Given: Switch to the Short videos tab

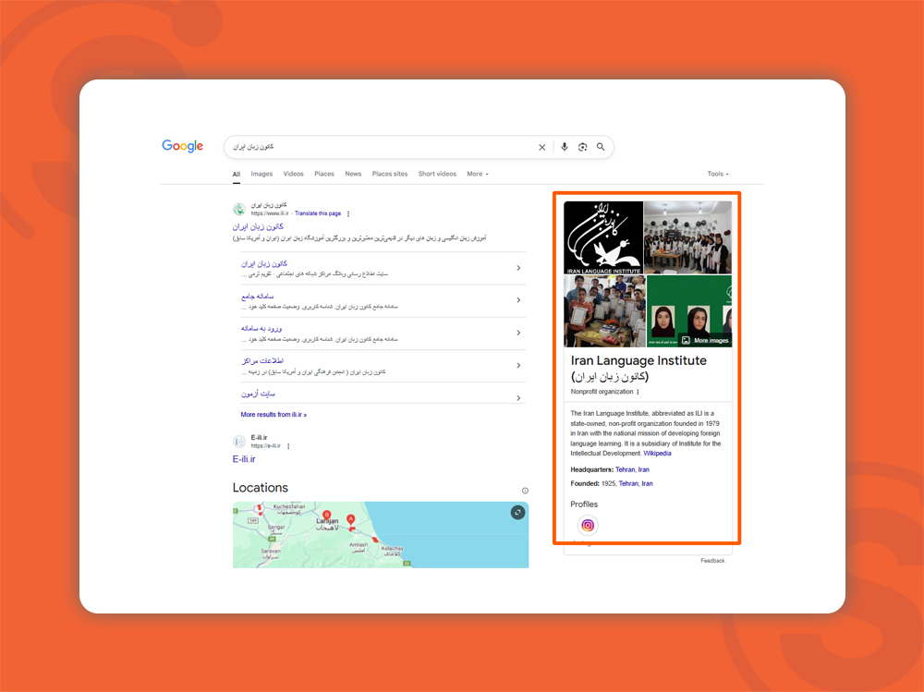Looking at the screenshot, I should (x=437, y=174).
